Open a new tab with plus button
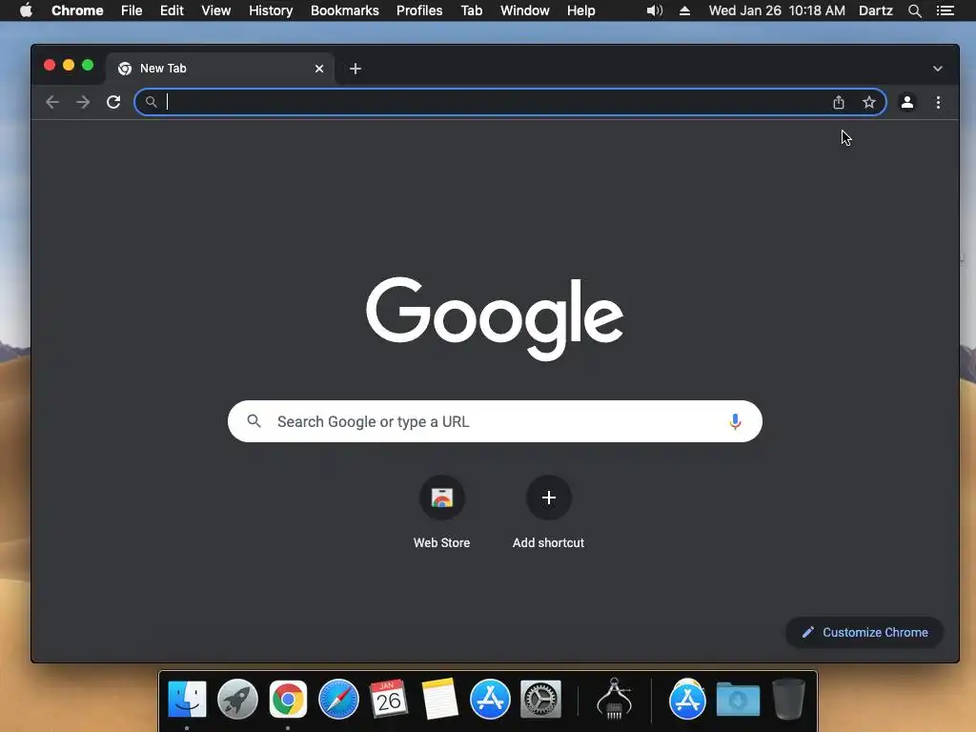Image resolution: width=976 pixels, height=732 pixels. pos(356,69)
